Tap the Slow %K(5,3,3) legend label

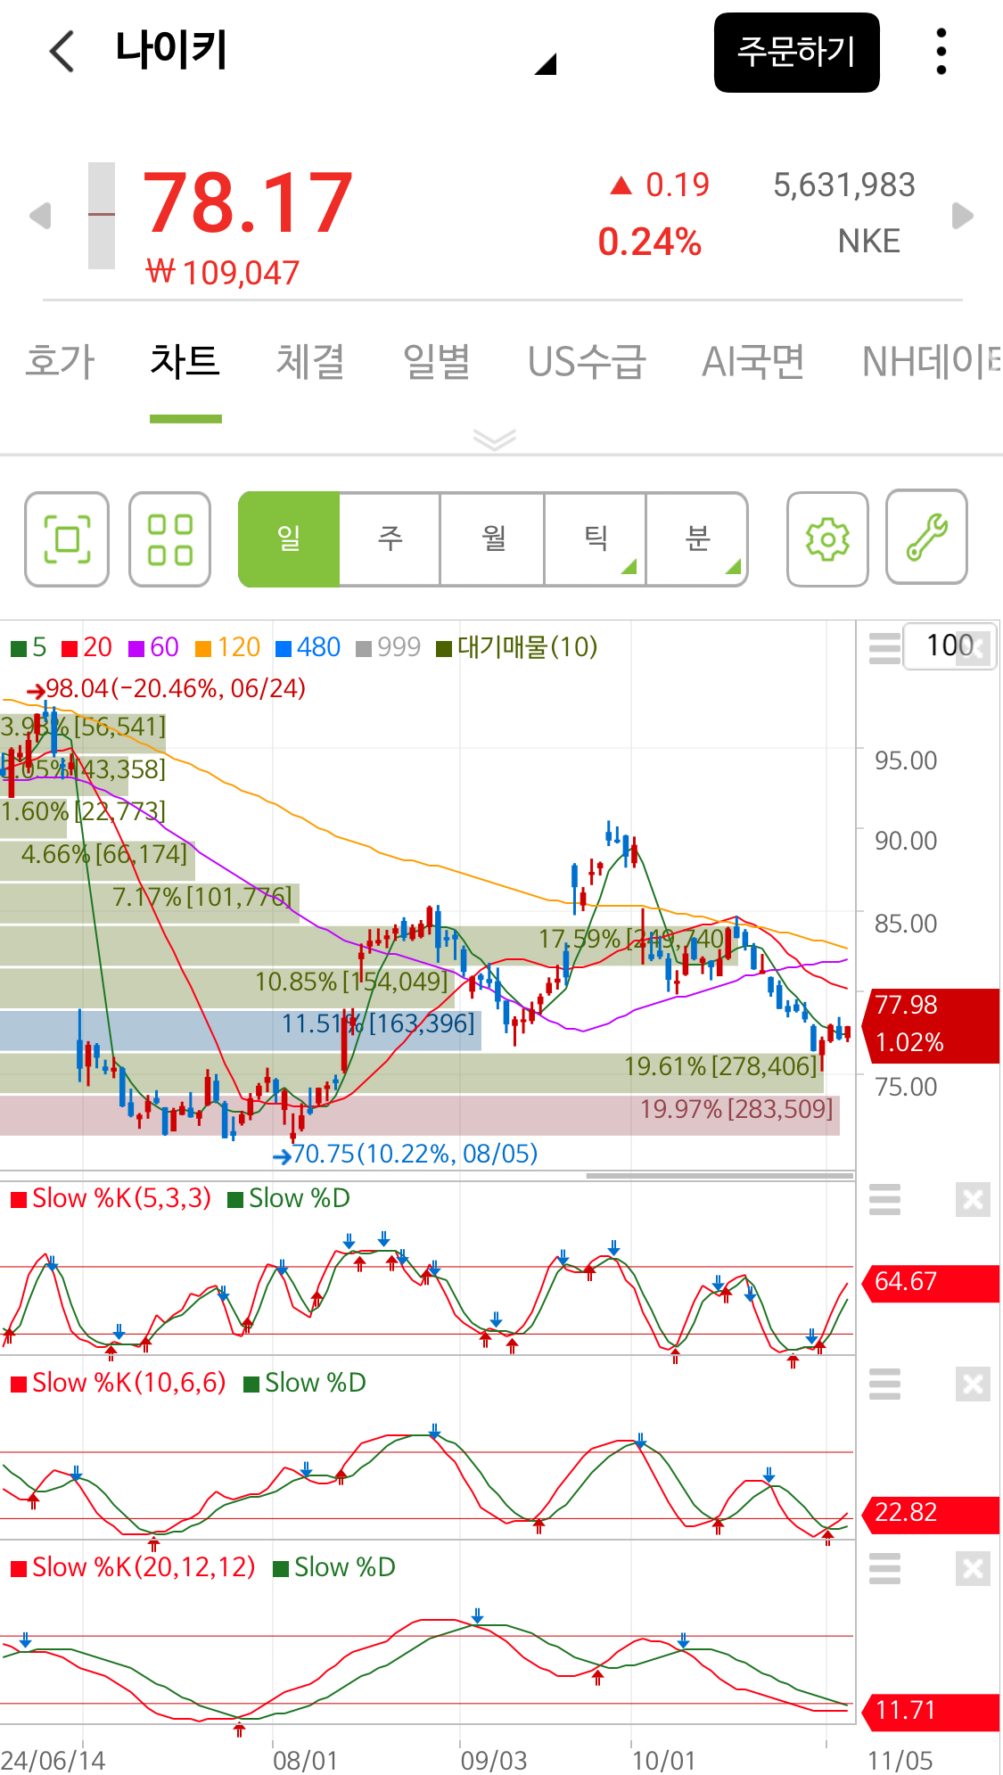111,1198
